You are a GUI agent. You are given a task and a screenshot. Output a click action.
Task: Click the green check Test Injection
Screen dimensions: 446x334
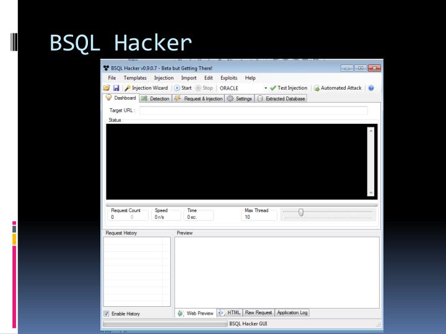[289, 88]
